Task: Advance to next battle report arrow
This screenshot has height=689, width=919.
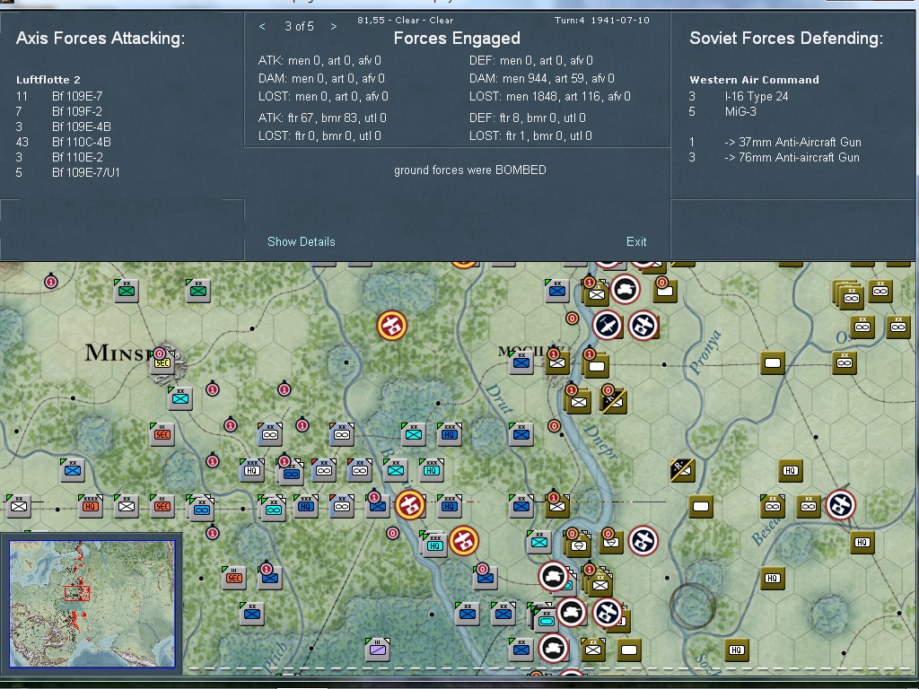Action: [x=334, y=26]
